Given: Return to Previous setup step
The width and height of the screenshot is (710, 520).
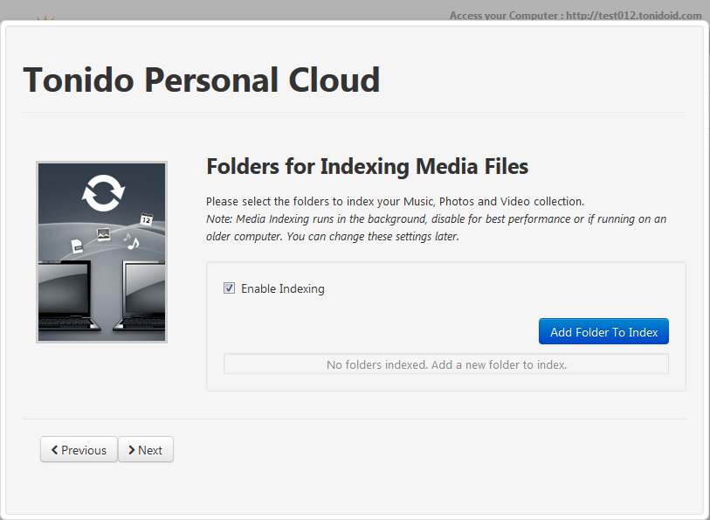Looking at the screenshot, I should 79,450.
